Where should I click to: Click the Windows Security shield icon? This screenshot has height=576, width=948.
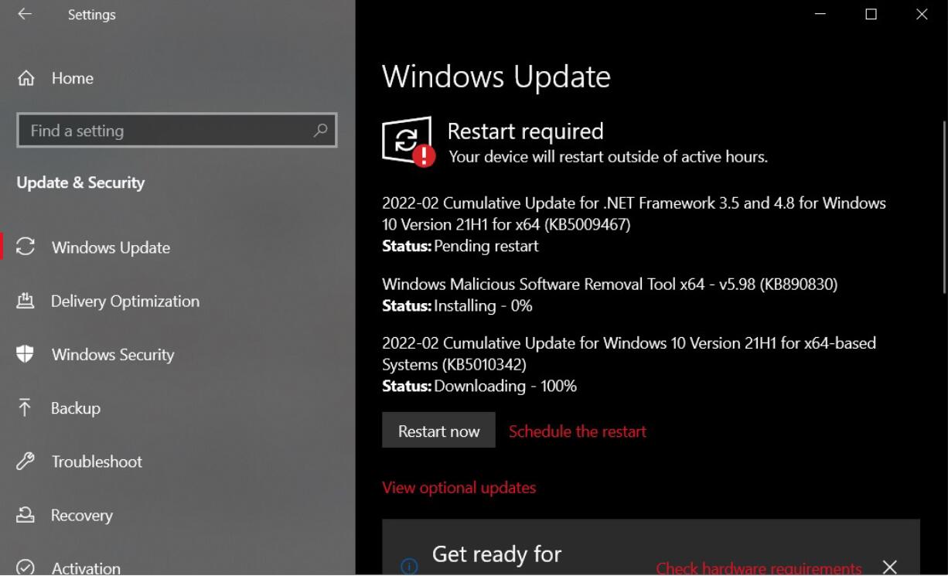pos(26,354)
